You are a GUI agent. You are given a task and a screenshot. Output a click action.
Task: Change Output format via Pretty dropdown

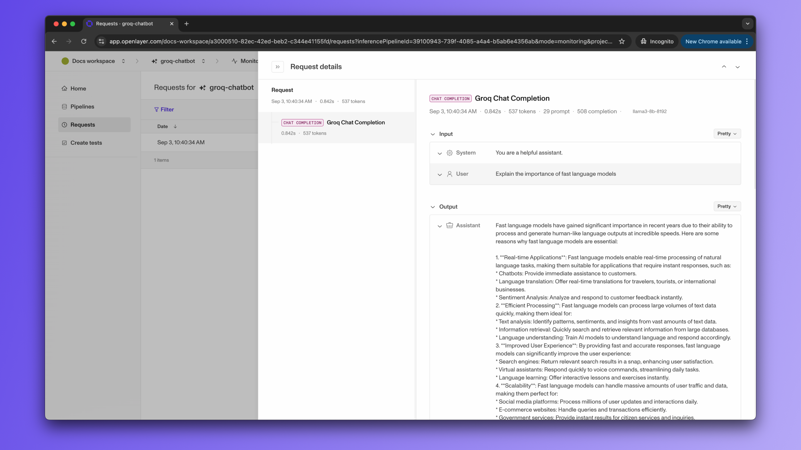(727, 206)
